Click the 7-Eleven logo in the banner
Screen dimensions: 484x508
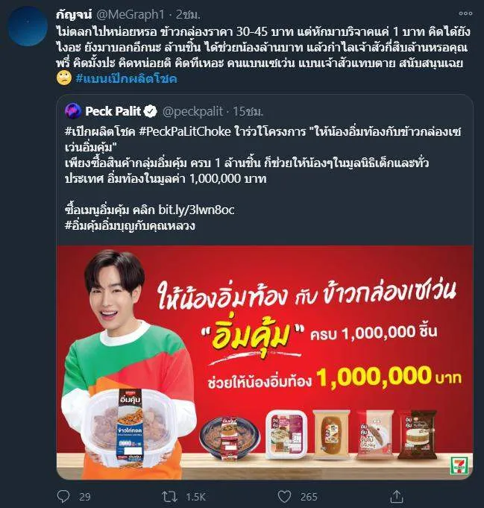click(x=458, y=465)
